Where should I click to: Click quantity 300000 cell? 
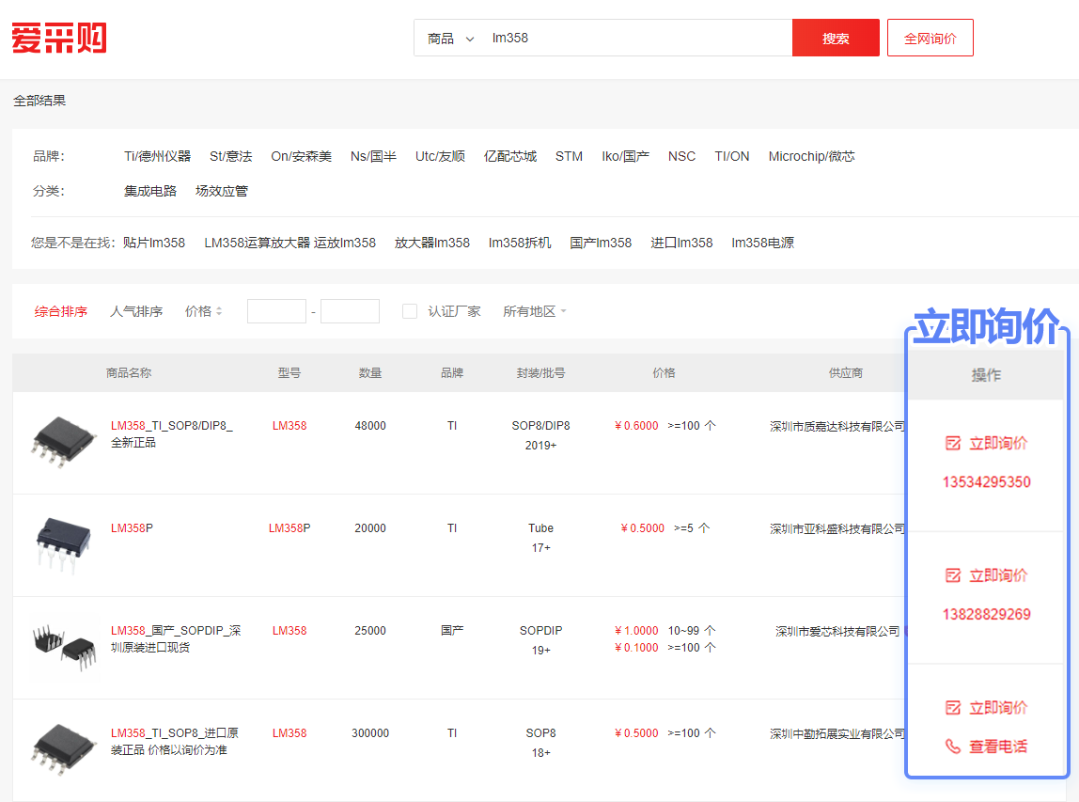coord(370,733)
